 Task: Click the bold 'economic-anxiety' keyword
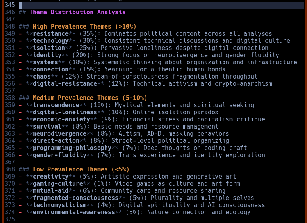tap(61, 119)
